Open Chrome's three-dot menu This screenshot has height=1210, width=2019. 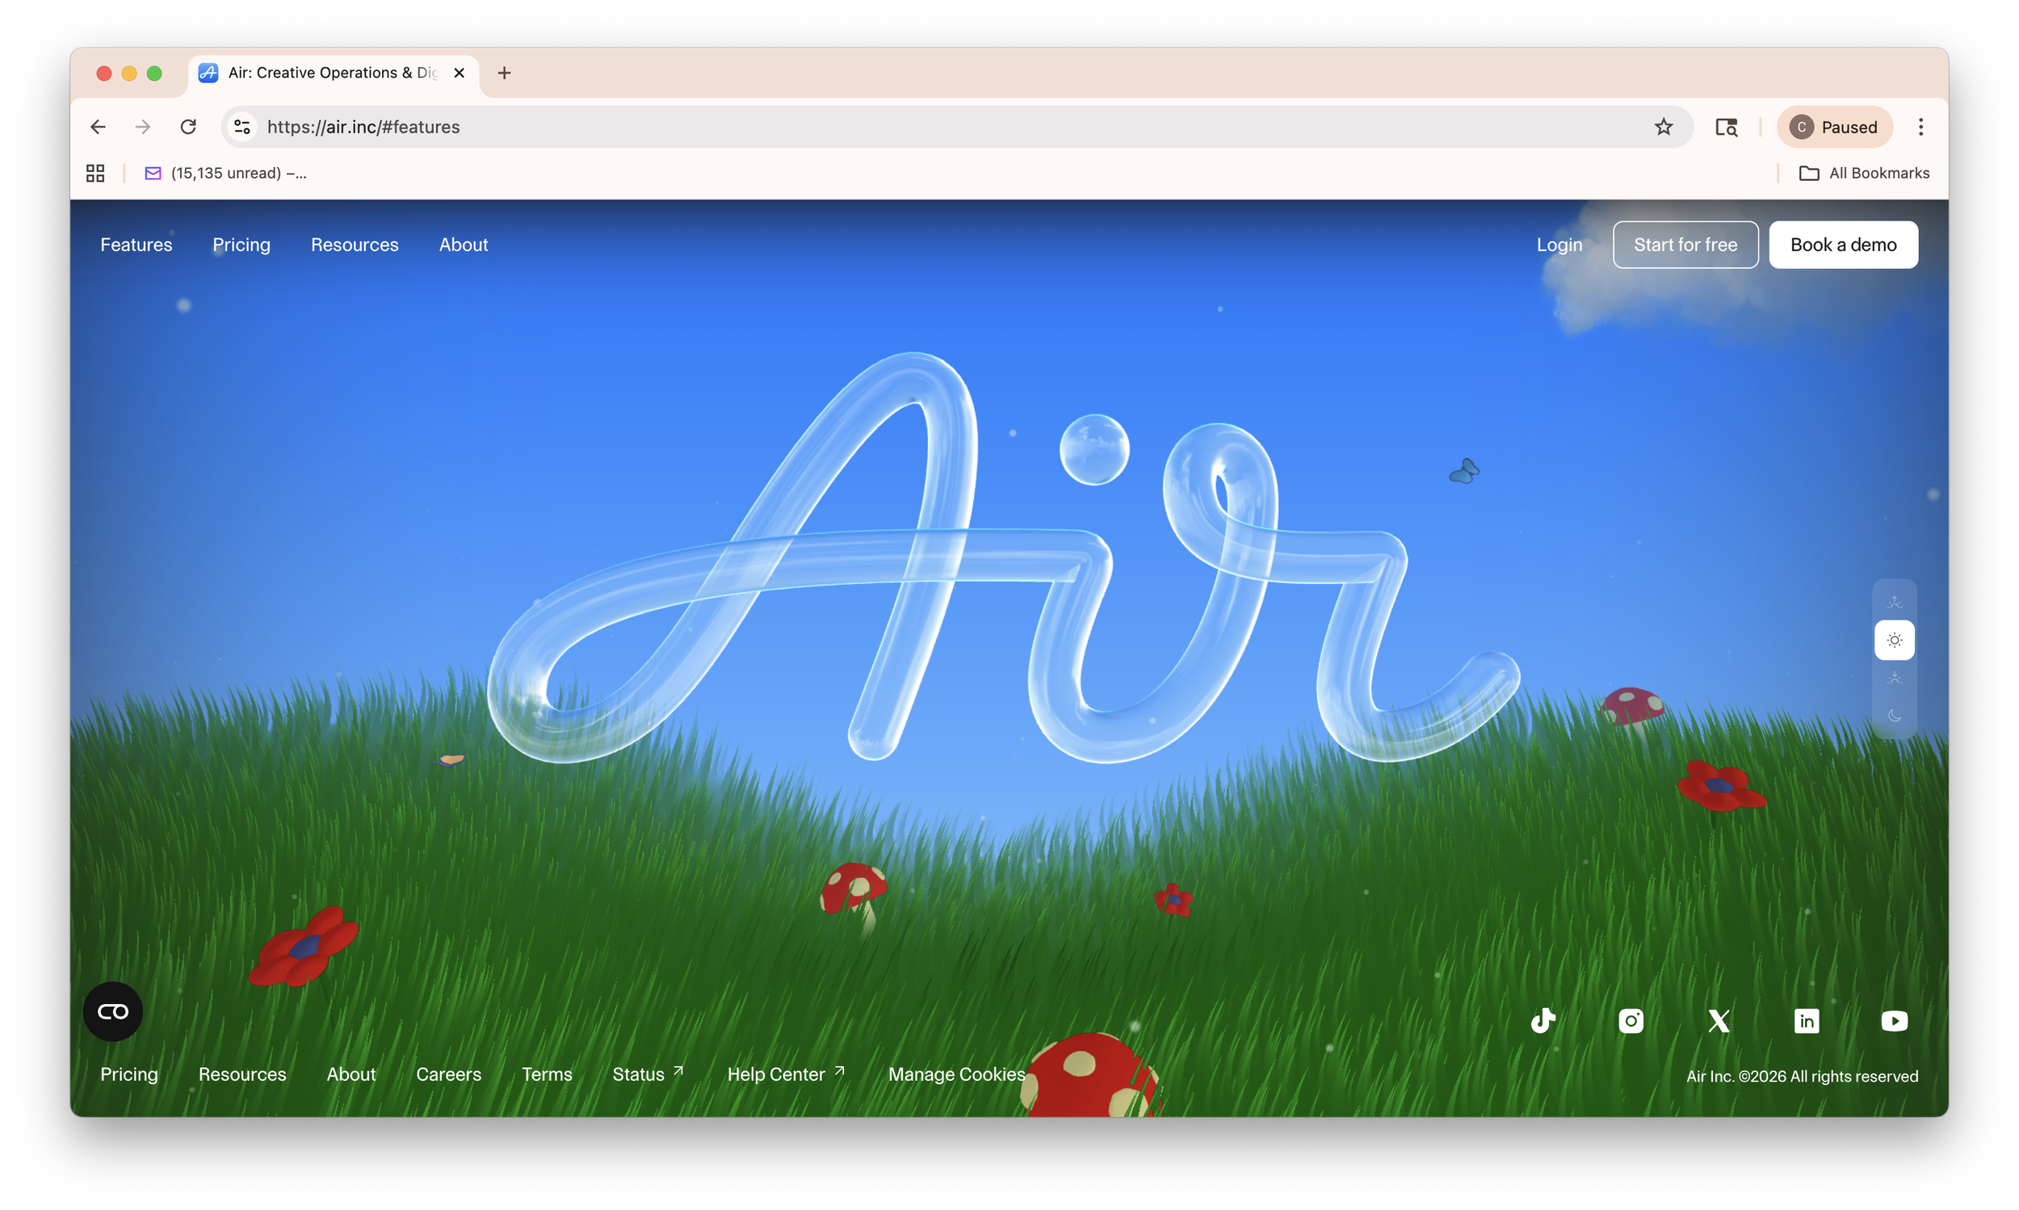point(1920,127)
